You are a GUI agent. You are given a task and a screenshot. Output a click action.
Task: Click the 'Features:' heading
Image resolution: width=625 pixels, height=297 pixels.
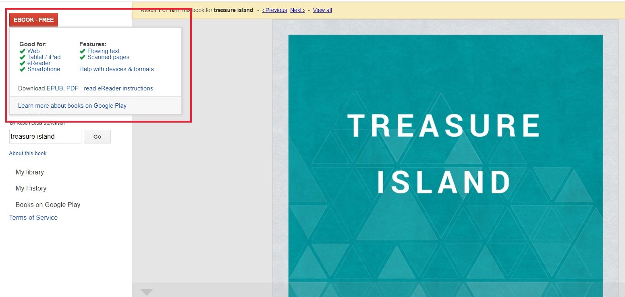[93, 44]
